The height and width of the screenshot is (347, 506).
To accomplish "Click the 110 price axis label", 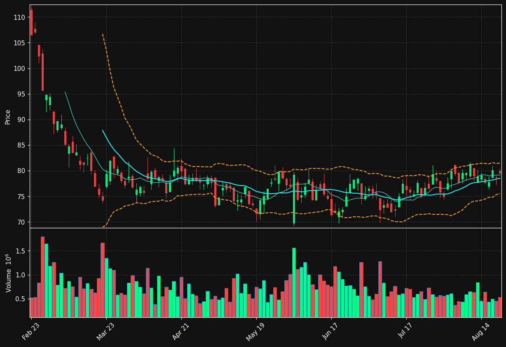I will coord(19,17).
